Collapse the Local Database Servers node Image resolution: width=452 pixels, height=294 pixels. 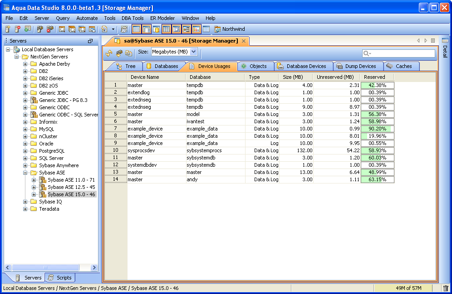point(8,49)
